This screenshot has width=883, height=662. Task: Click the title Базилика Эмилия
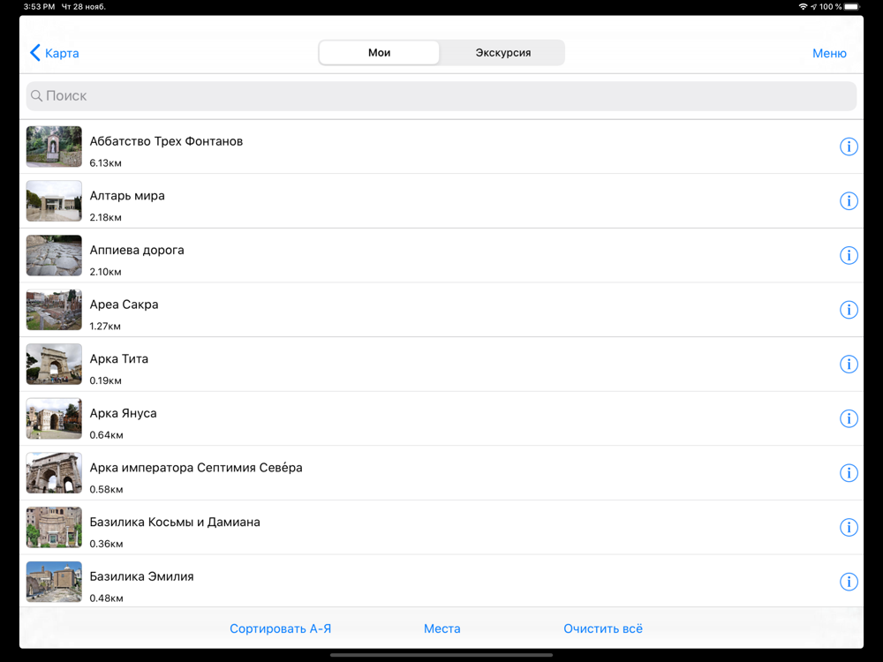coord(142,576)
